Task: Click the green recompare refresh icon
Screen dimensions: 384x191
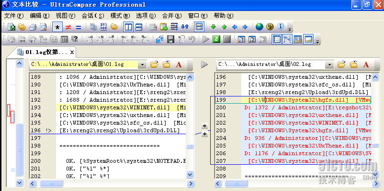Action: [x=216, y=39]
